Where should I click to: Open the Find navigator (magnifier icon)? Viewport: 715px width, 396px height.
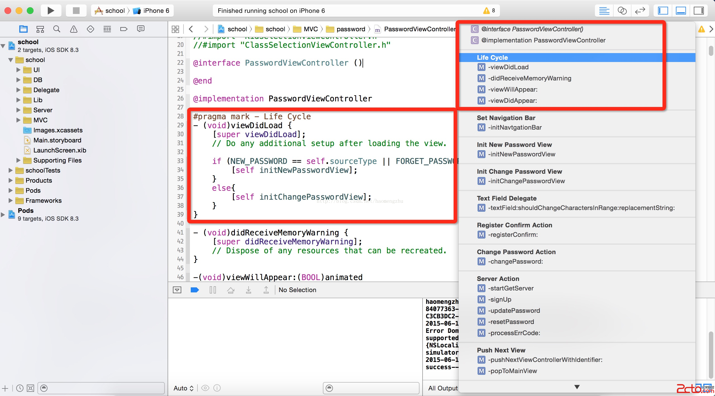click(57, 29)
